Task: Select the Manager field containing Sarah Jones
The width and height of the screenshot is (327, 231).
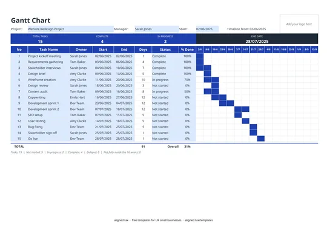Action: tap(156, 29)
